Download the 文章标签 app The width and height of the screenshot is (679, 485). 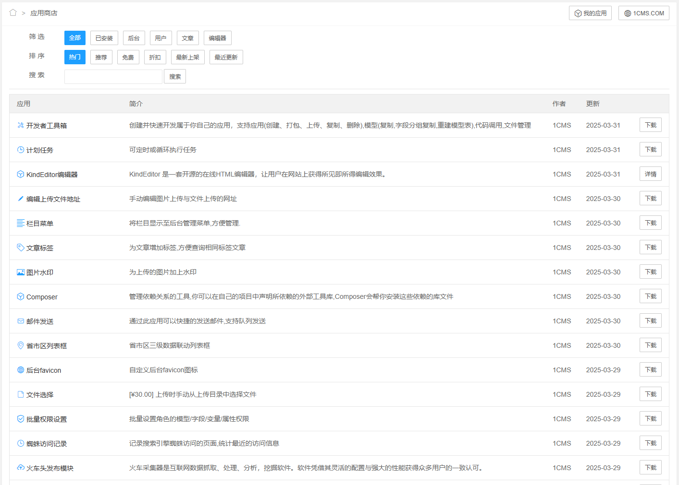pos(651,247)
